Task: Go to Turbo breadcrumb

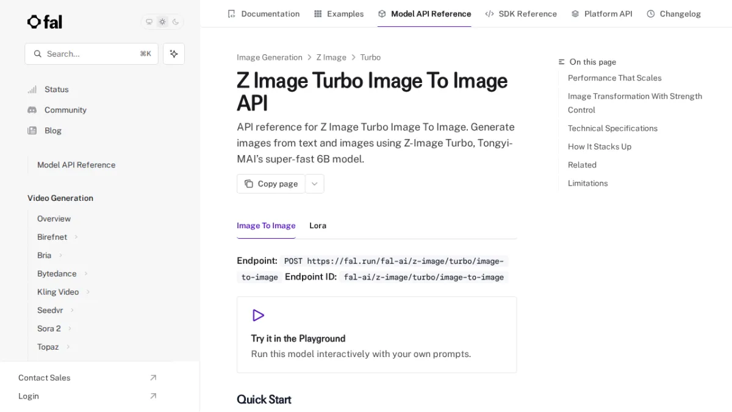Action: [x=370, y=57]
